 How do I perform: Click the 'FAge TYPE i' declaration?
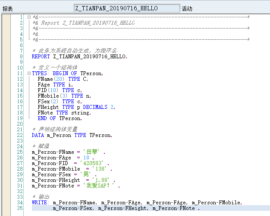coord(55,85)
